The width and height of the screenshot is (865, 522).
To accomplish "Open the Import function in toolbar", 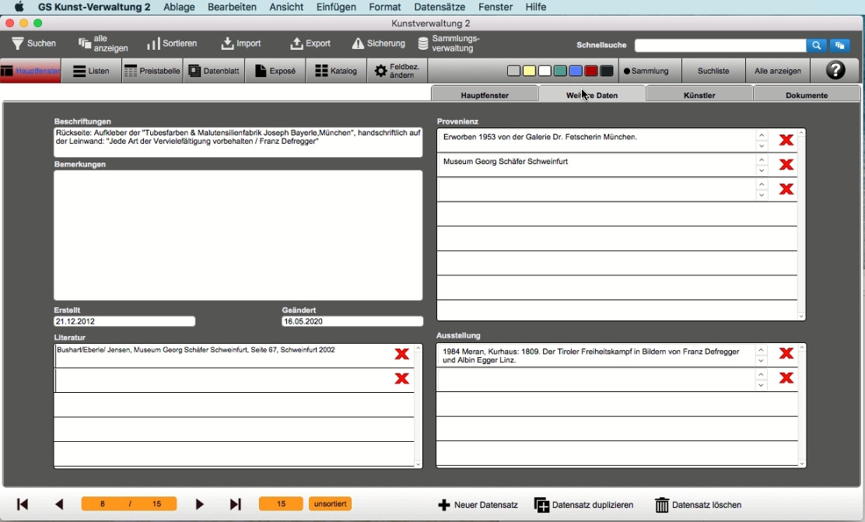I will (x=227, y=44).
